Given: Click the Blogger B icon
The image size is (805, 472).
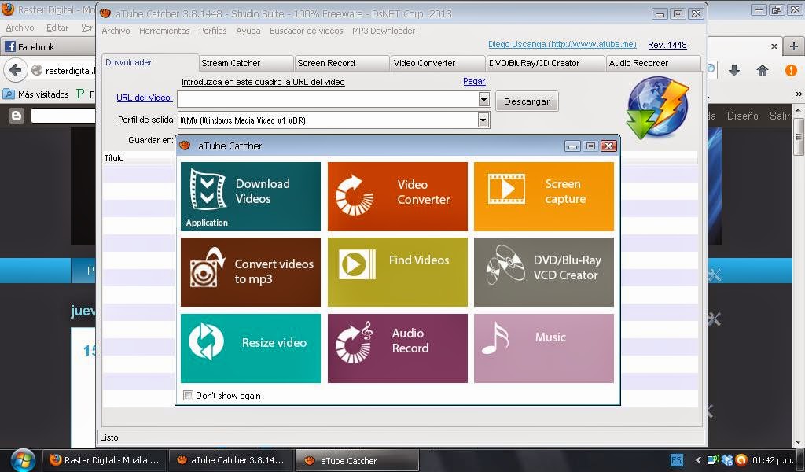Looking at the screenshot, I should point(17,116).
